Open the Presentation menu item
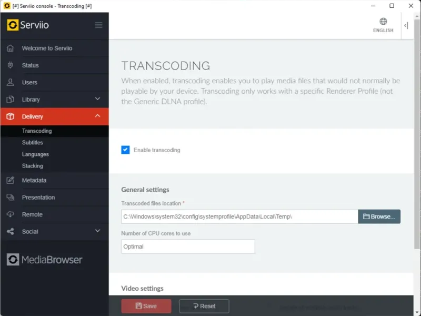 (55, 197)
